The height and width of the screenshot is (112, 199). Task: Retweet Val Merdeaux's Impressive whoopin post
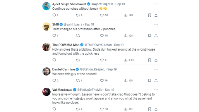tap(78, 109)
